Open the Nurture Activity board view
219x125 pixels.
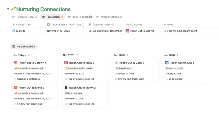24,47
